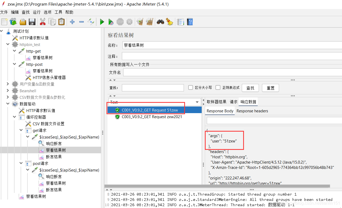Open the Text renderer dropdown
342x208 pixels.
tap(155, 102)
